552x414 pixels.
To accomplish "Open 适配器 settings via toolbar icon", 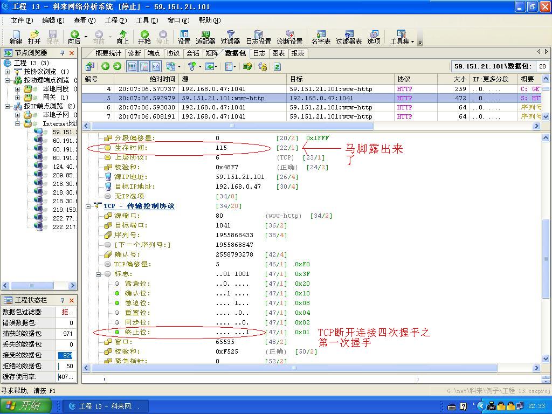I will pos(205,38).
